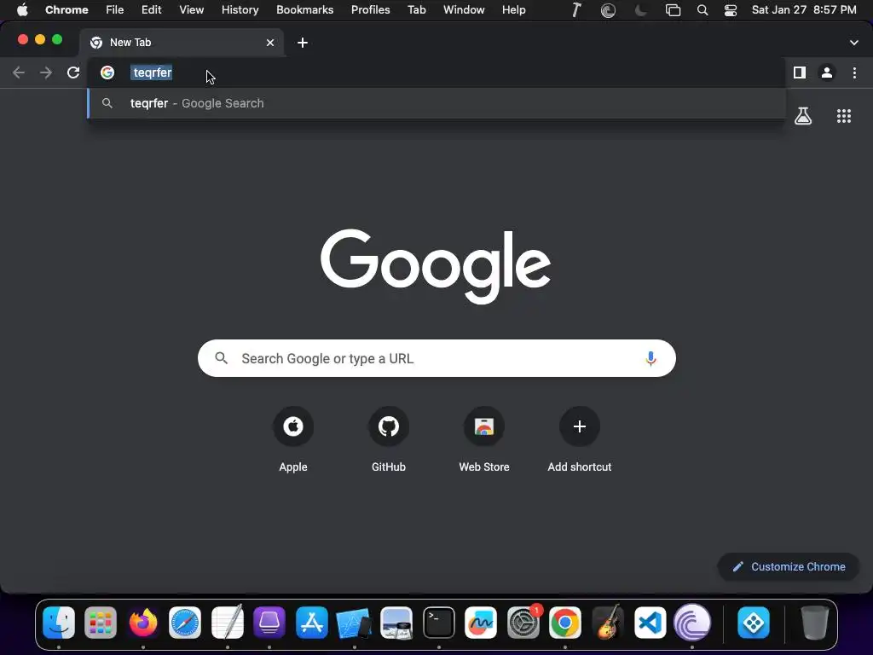This screenshot has height=655, width=873.
Task: Open TextEdit from the dock
Action: tap(227, 622)
